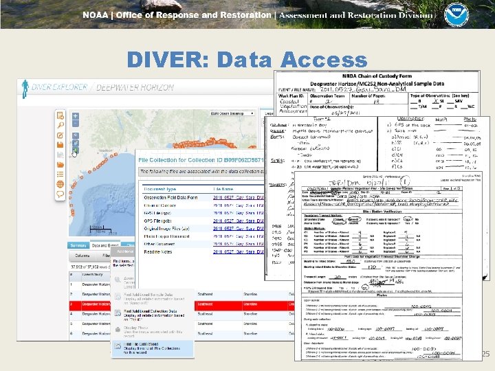Switch to the Data and Export tab
495x371 pixels.
point(104,245)
